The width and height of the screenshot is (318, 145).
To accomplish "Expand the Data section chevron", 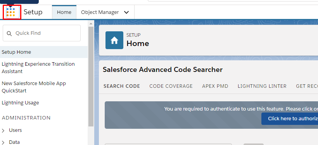I will (x=3, y=143).
